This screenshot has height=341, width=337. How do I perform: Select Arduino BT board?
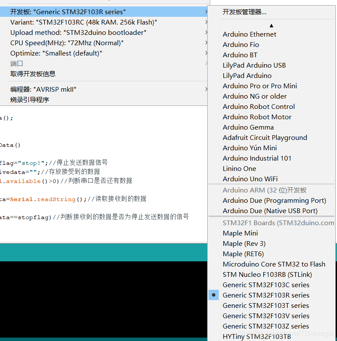tap(271, 55)
